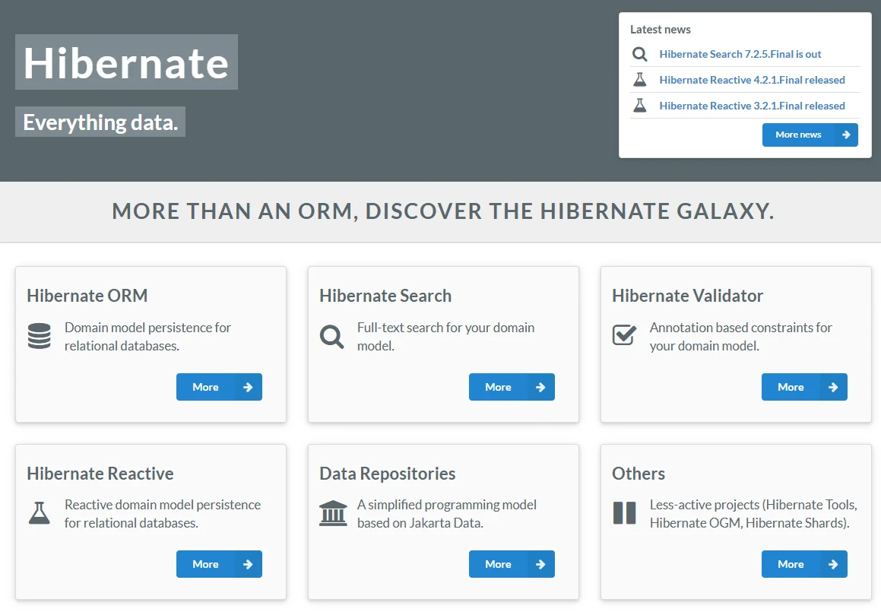
Task: Click the flask icon beside Hibernate Reactive 3.2.1 news
Action: pyautogui.click(x=639, y=106)
